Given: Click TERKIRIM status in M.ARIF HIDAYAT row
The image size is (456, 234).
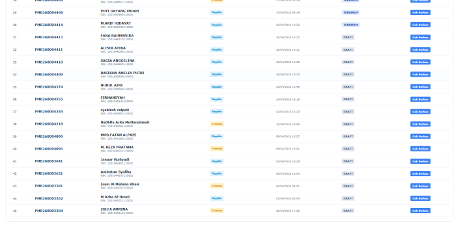Looking at the screenshot, I should pos(350,25).
